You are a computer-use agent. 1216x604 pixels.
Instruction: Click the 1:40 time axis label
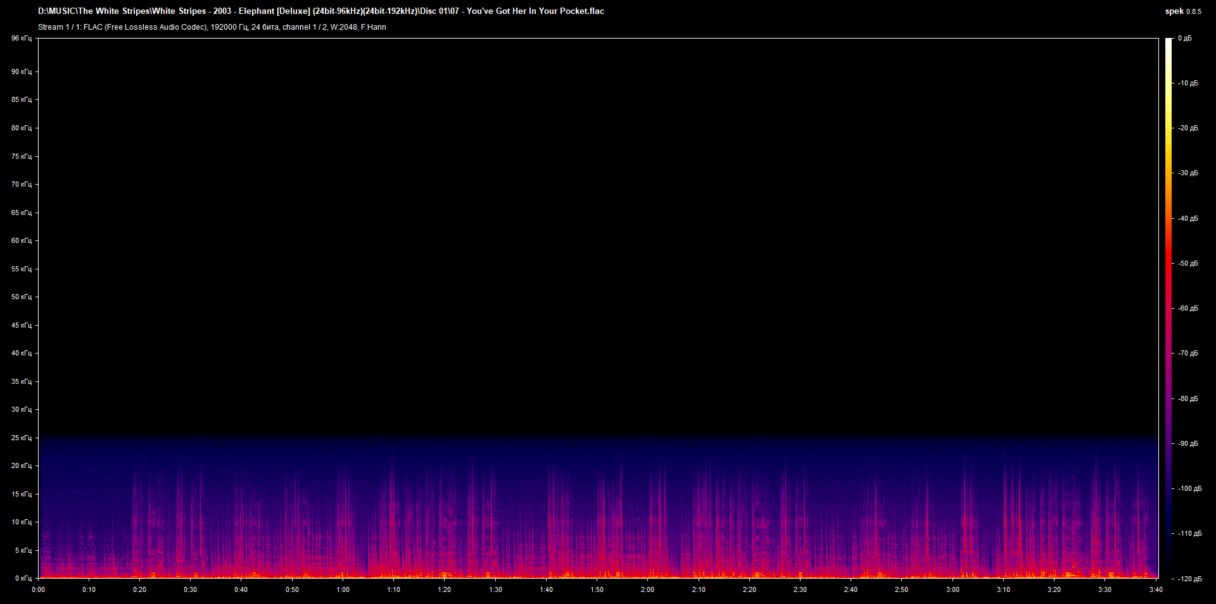pyautogui.click(x=546, y=589)
